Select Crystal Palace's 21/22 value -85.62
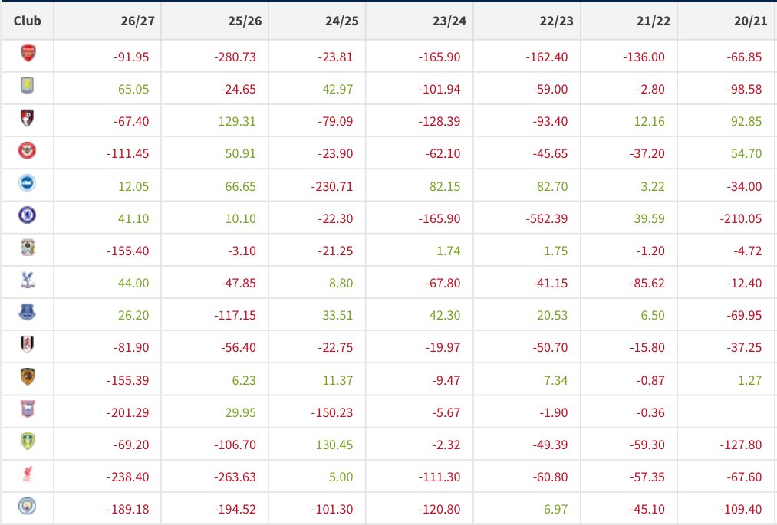 647,283
